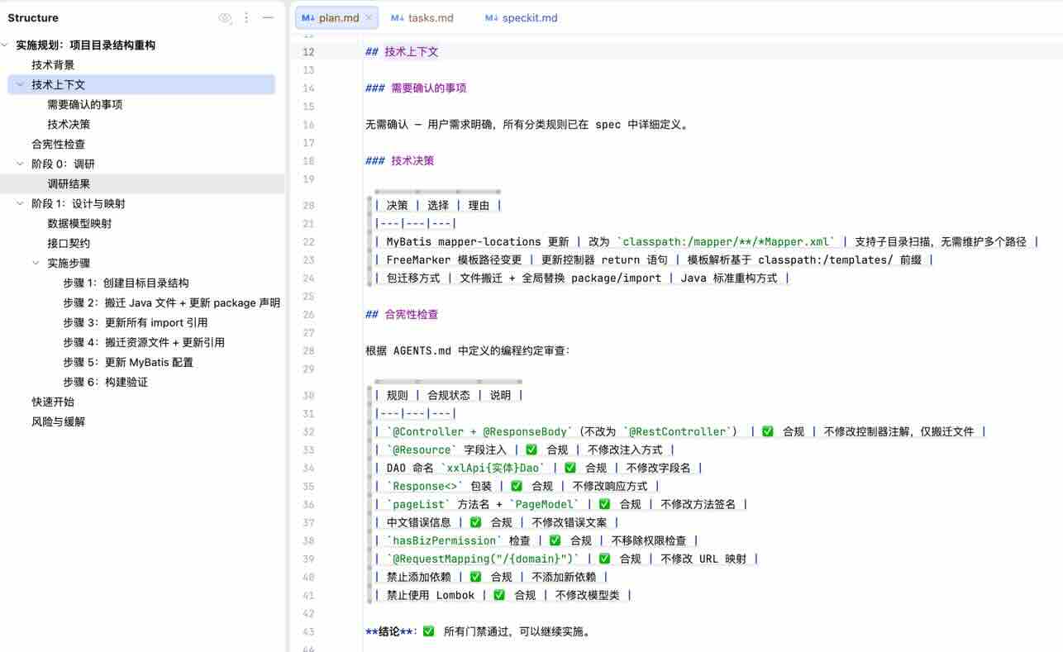
Task: Switch to the tasks.md tab
Action: tap(422, 17)
